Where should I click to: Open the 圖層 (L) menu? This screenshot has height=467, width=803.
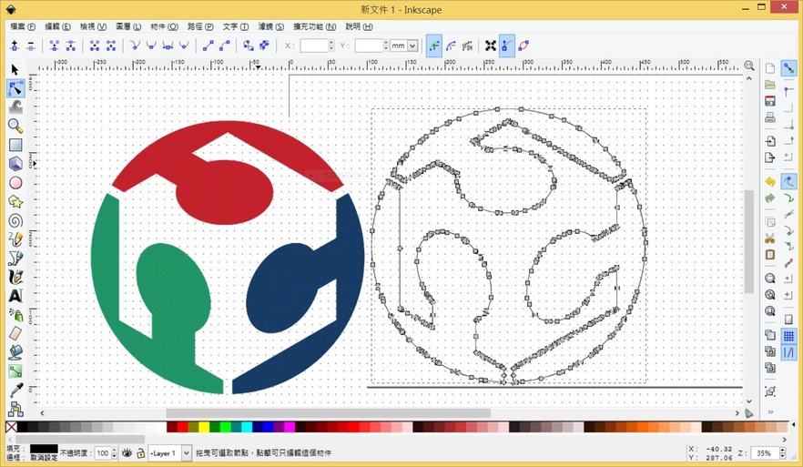pyautogui.click(x=128, y=26)
